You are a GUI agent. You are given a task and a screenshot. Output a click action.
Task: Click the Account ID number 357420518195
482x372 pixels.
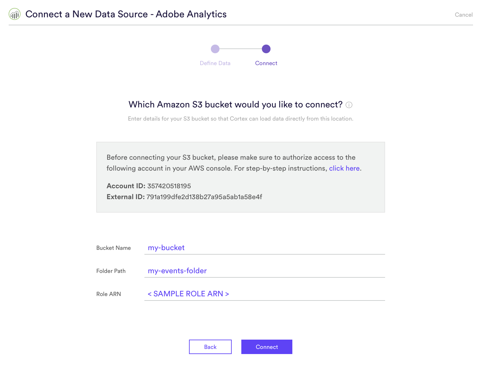(x=169, y=186)
